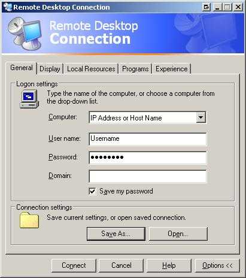Click the Connect button
The image size is (246, 278).
(x=74, y=265)
